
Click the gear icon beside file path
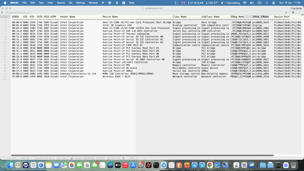(x=2, y=12)
